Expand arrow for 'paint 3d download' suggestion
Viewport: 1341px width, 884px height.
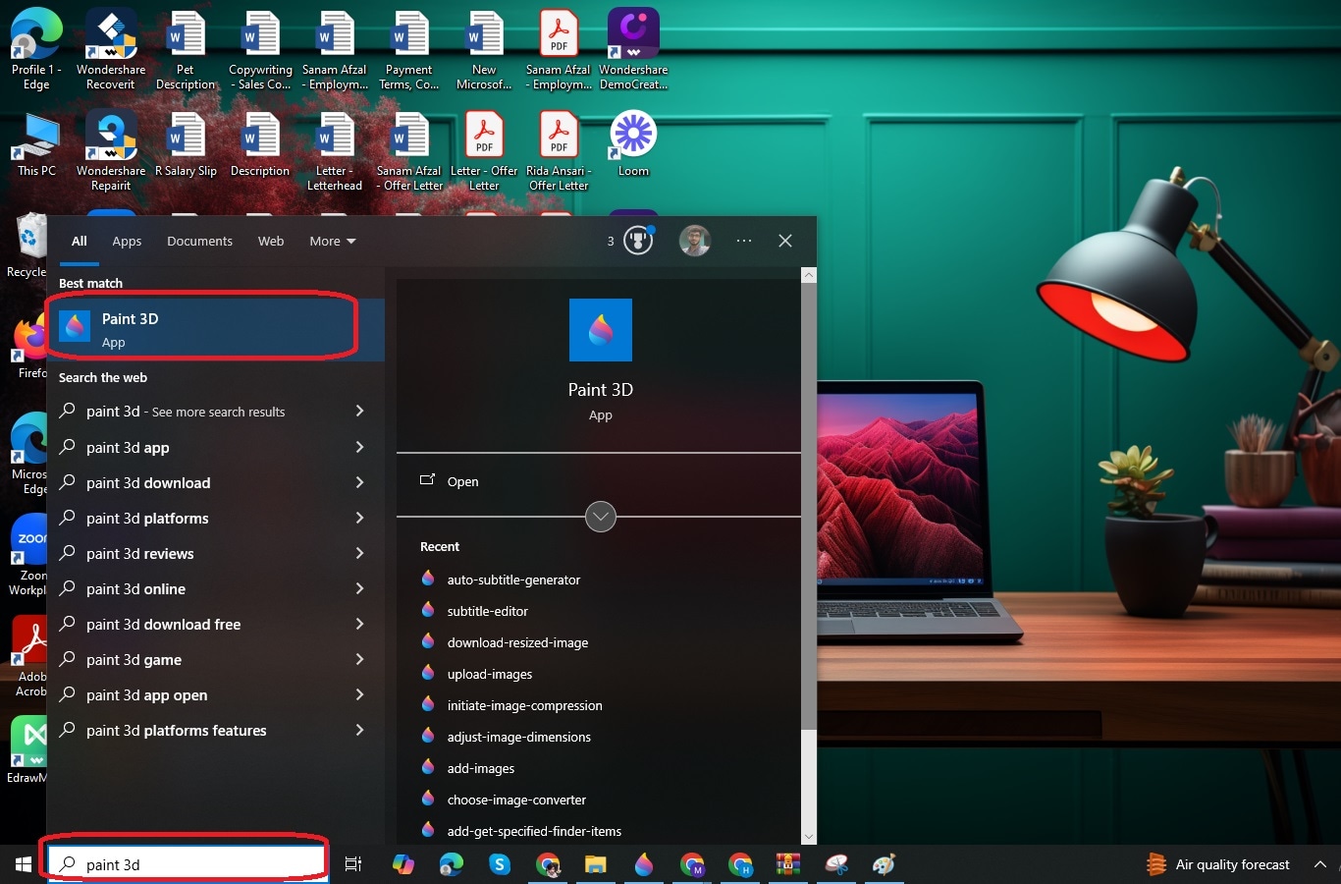(359, 482)
